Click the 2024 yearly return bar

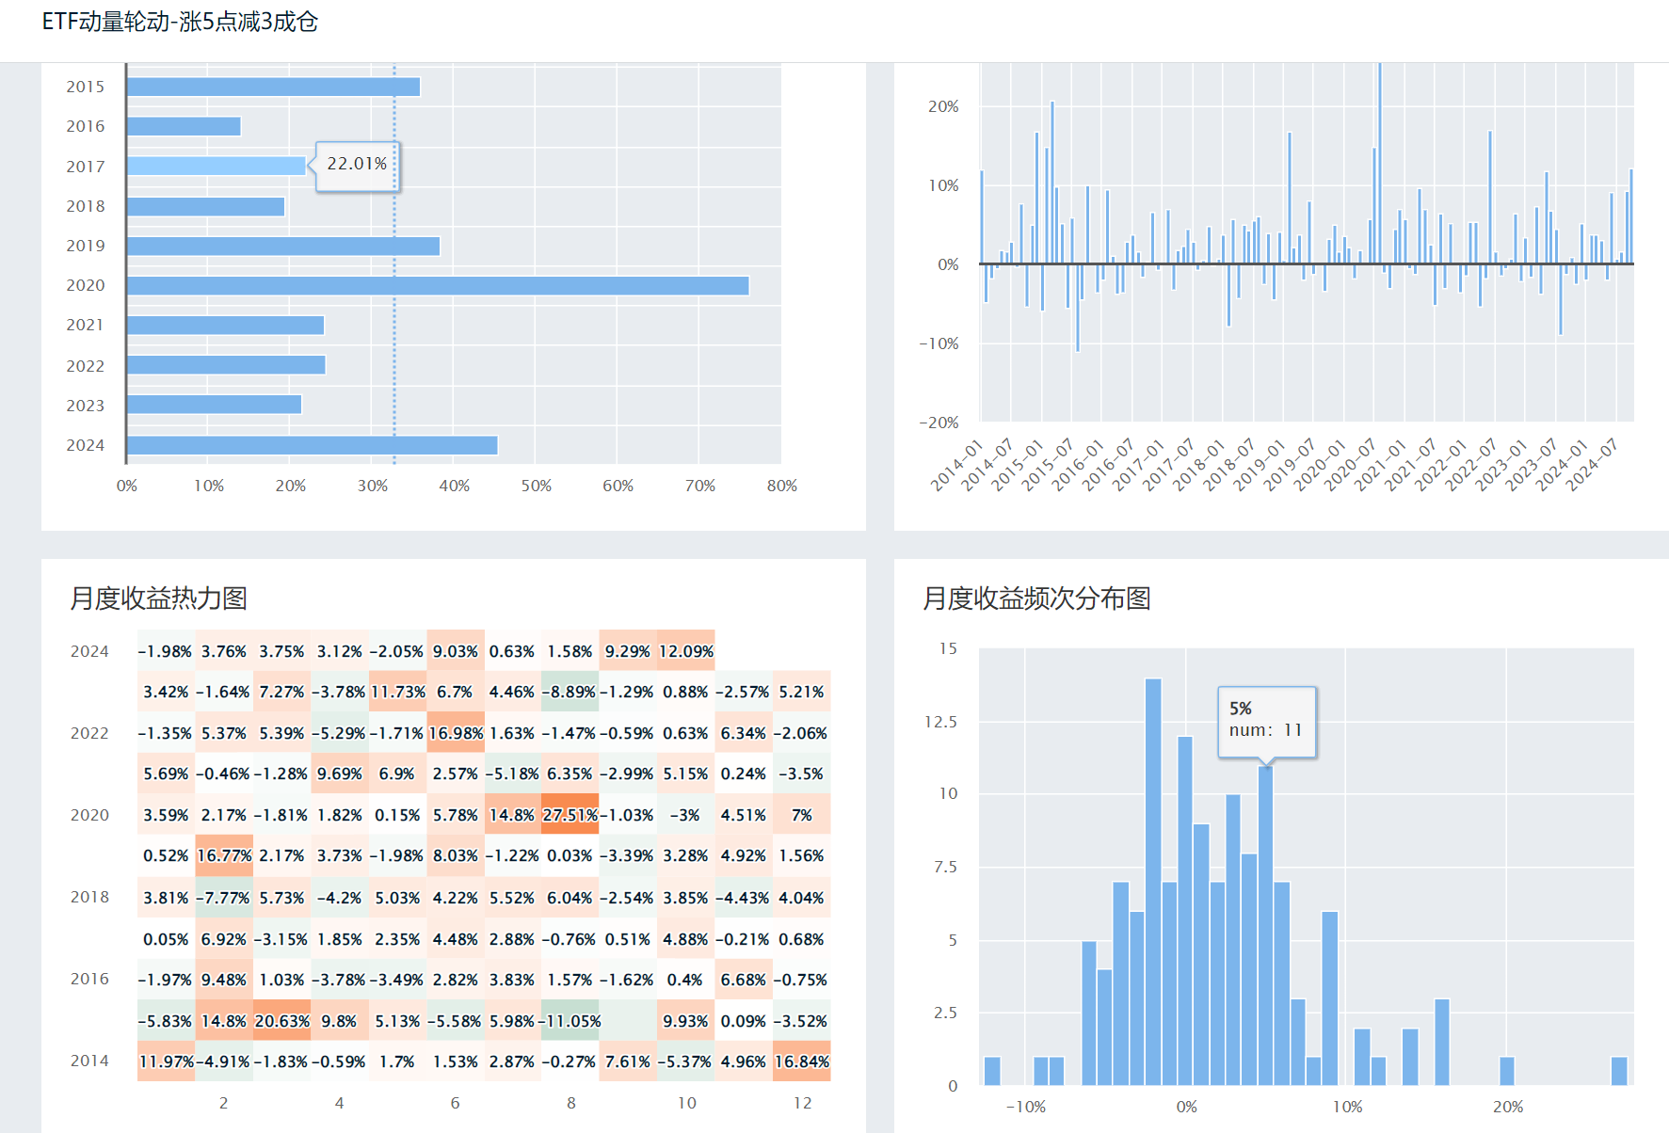(312, 445)
